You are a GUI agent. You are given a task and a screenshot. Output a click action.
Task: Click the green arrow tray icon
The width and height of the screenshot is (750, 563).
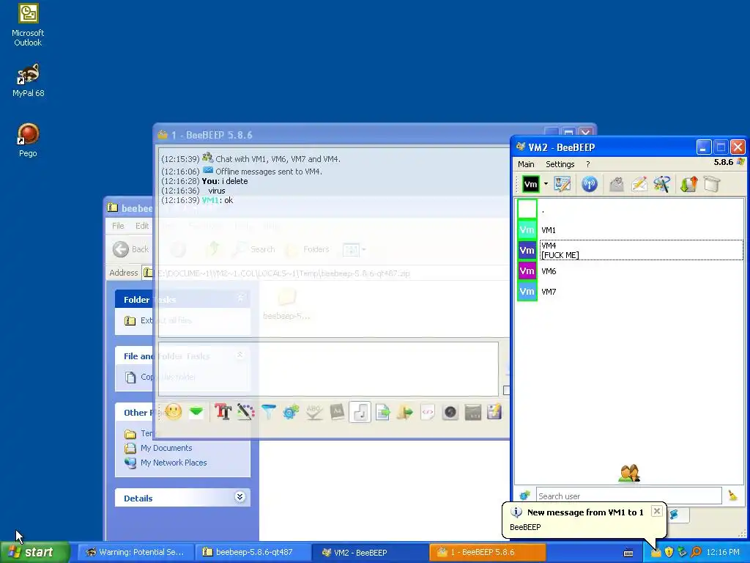pos(683,553)
